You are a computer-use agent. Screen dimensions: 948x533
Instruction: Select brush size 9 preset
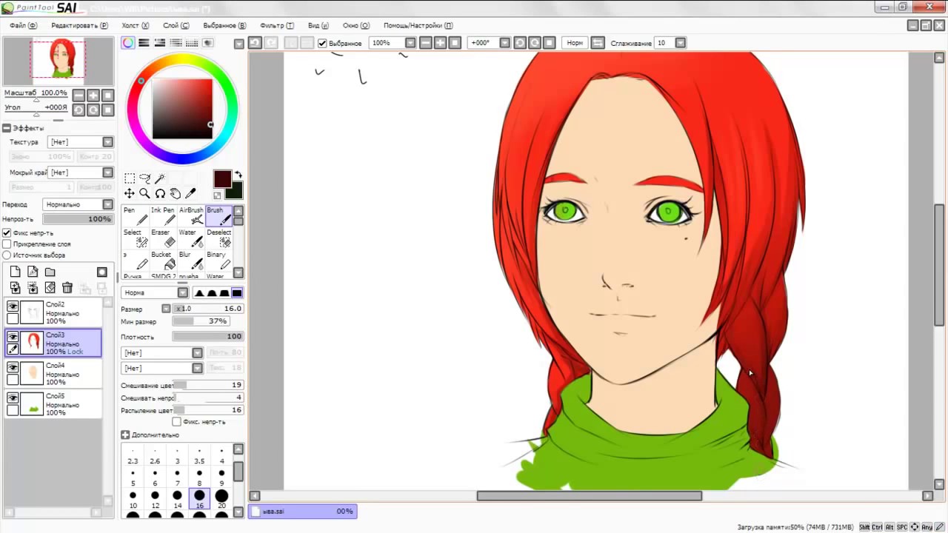pos(221,477)
